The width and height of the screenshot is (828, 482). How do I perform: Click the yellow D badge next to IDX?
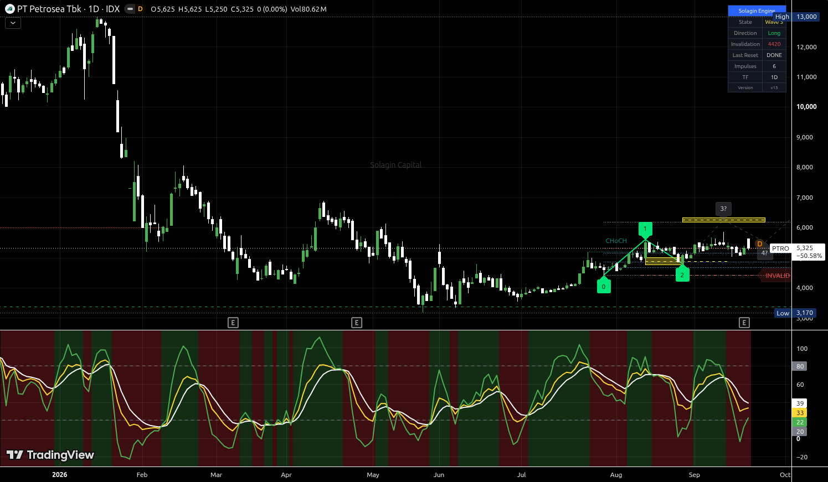140,9
